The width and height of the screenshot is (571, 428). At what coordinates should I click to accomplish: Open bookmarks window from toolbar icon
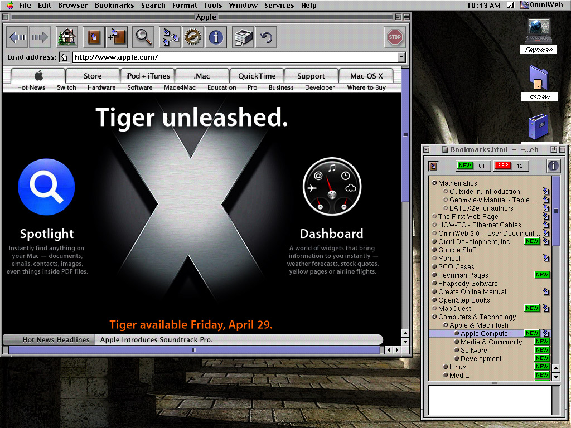click(x=94, y=37)
